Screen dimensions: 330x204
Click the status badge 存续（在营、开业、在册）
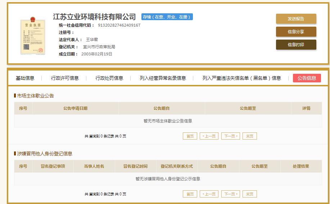click(x=167, y=17)
